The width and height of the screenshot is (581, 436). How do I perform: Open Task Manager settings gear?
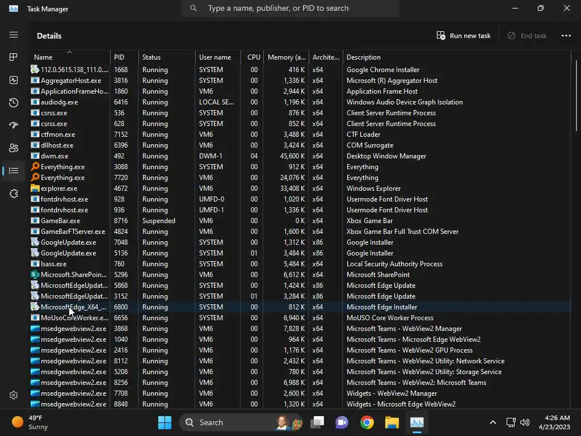14,395
